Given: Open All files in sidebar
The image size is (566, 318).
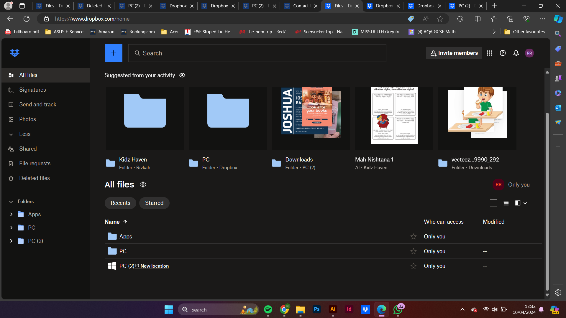Looking at the screenshot, I should click(x=46, y=75).
